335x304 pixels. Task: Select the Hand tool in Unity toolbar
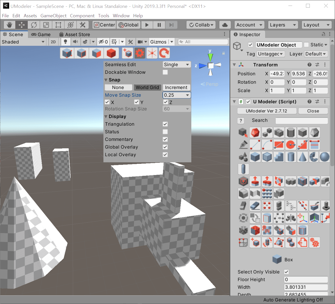pyautogui.click(x=9, y=25)
